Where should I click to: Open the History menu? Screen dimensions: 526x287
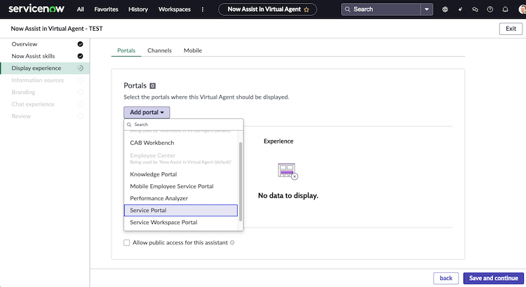(x=138, y=9)
